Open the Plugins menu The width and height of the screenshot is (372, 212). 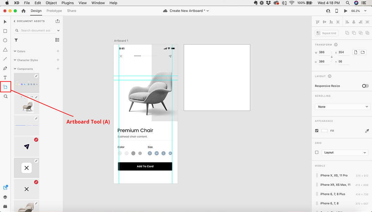pyautogui.click(x=68, y=3)
